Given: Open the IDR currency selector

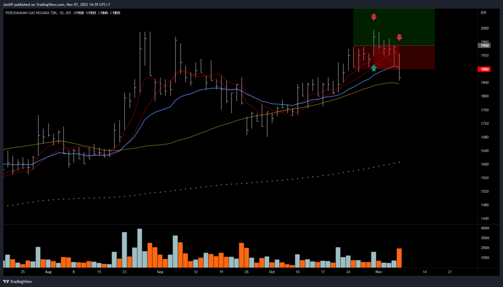Looking at the screenshot, I should [x=485, y=12].
